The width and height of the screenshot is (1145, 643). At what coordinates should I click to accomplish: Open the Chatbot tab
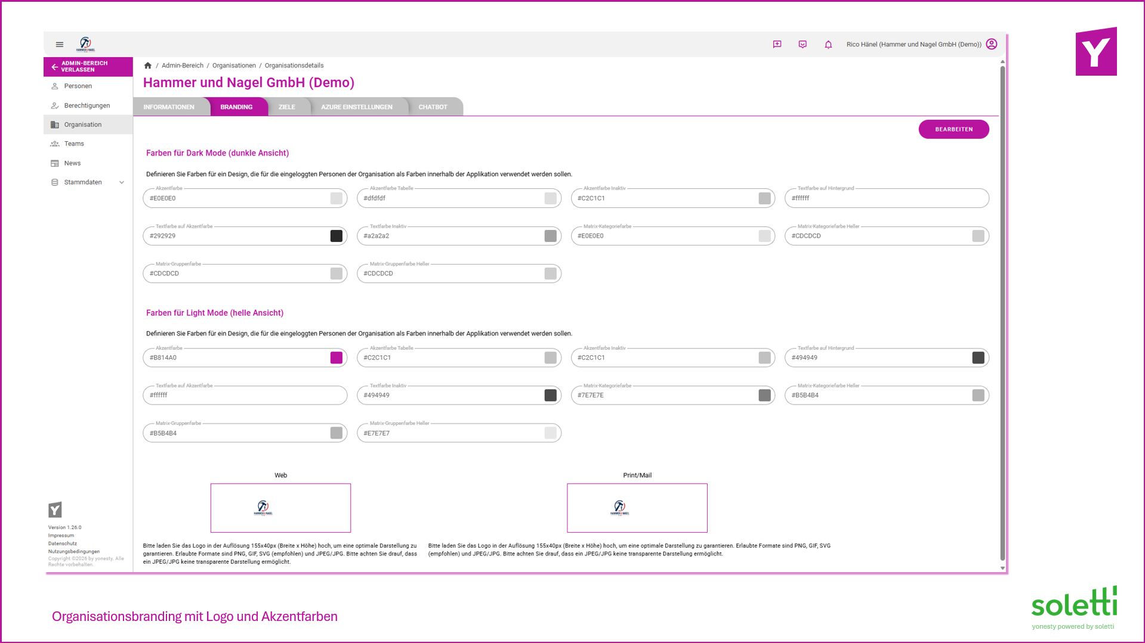click(433, 107)
